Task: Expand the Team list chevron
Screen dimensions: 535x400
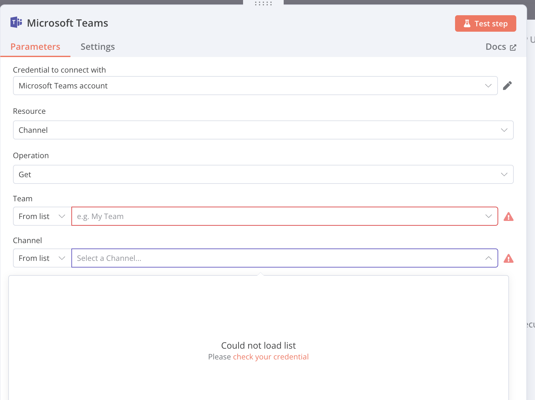Action: (488, 216)
